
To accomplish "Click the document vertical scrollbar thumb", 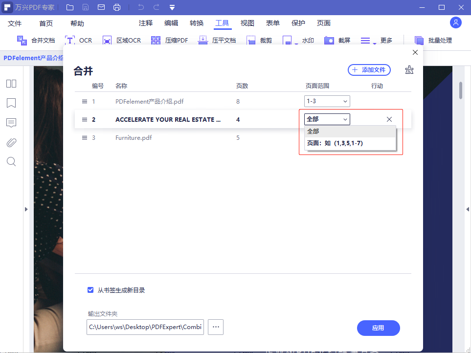I will 461,90.
